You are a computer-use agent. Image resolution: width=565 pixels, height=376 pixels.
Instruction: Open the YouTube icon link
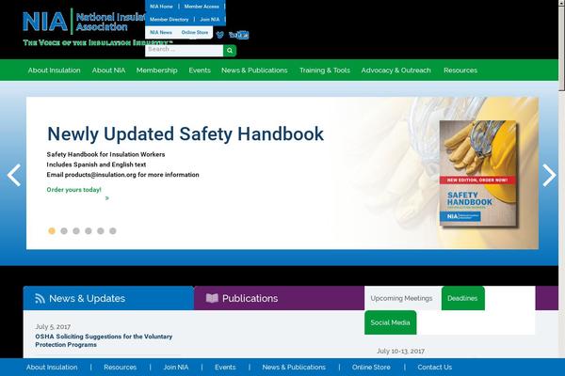click(x=238, y=35)
